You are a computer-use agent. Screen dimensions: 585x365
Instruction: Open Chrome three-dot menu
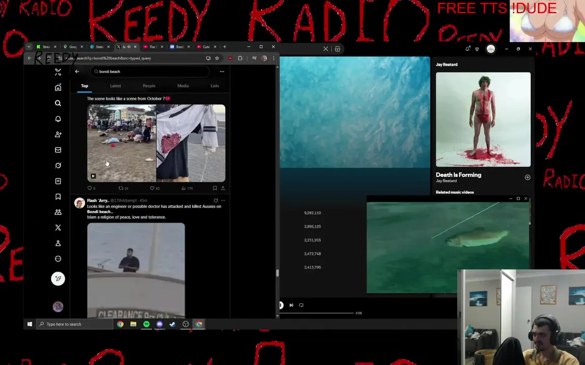click(x=273, y=58)
